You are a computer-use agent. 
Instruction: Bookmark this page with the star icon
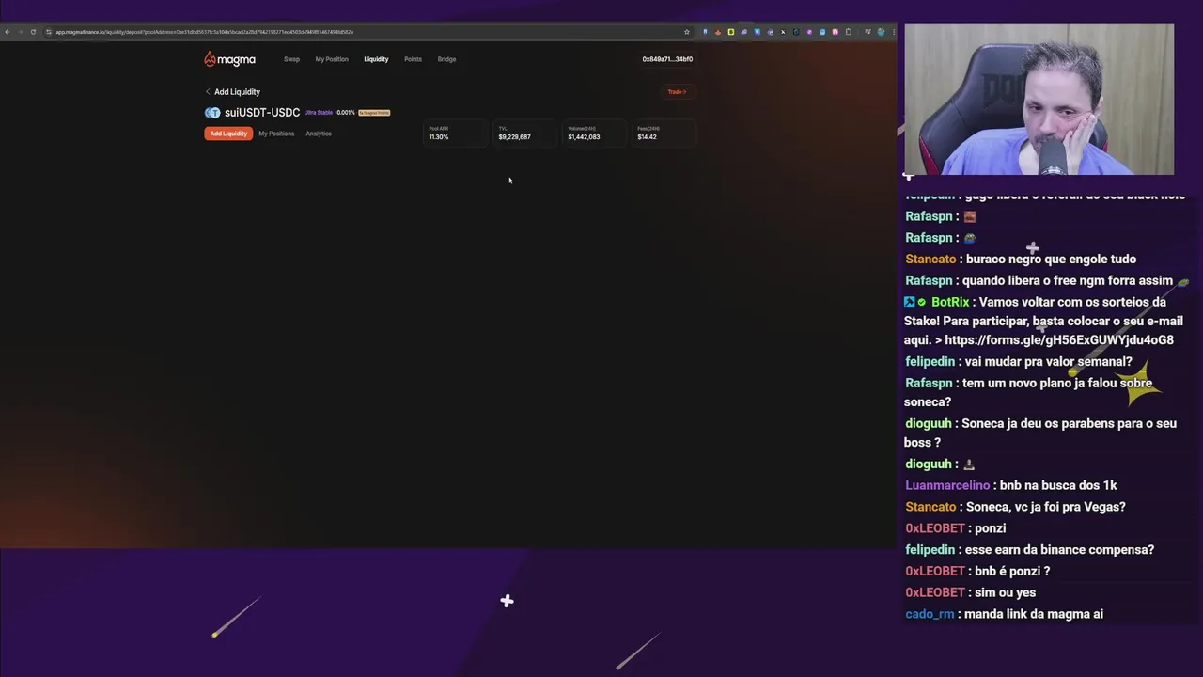[687, 32]
